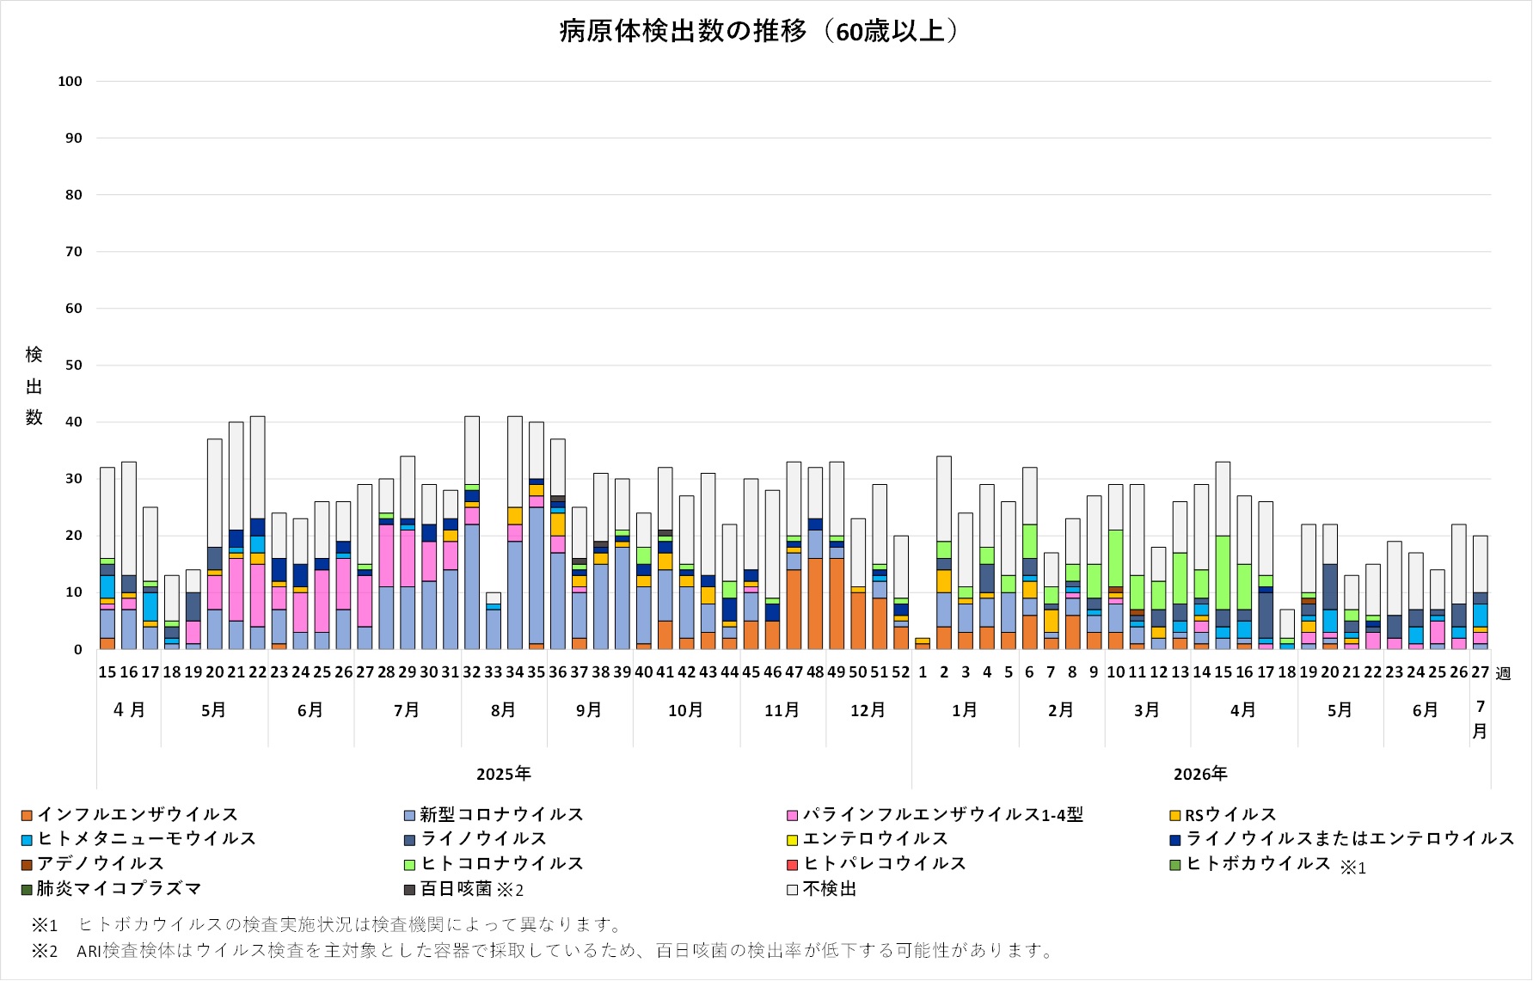The height and width of the screenshot is (981, 1533).
Task: Click the y-axis tick label 70
Action: 74,252
